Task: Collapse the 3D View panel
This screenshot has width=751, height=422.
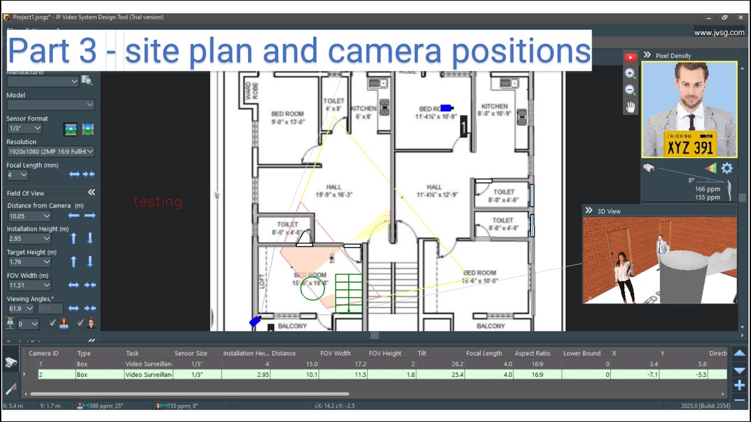Action: coord(588,210)
